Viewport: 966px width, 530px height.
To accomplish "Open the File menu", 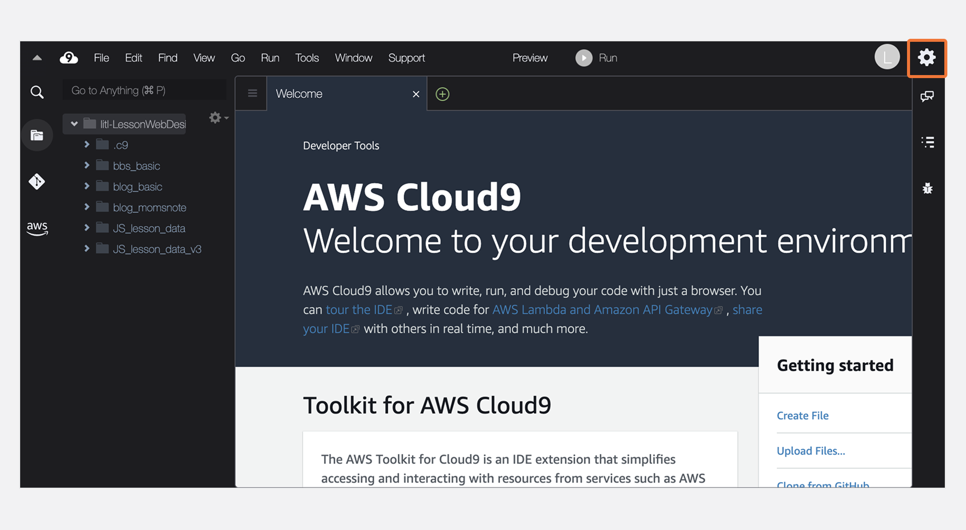I will [101, 58].
